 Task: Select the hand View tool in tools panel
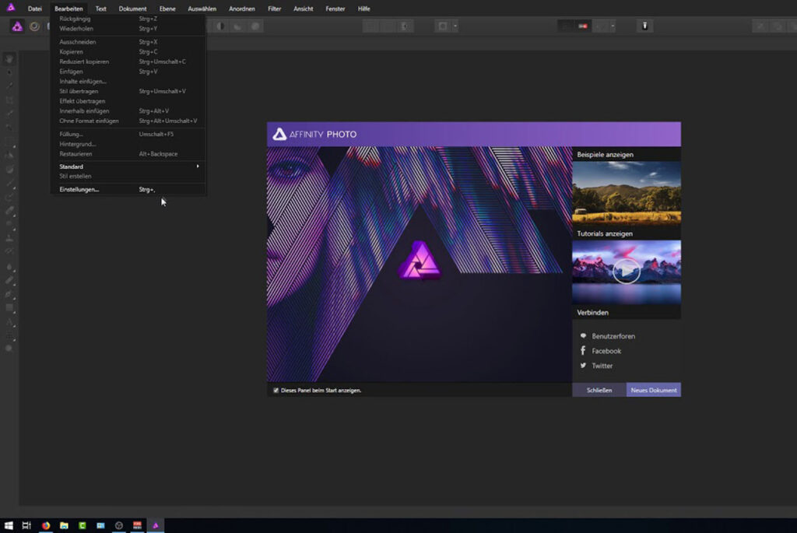click(9, 60)
